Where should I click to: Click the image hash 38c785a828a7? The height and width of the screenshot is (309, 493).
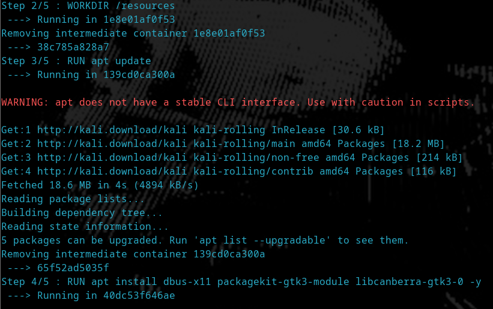(73, 47)
